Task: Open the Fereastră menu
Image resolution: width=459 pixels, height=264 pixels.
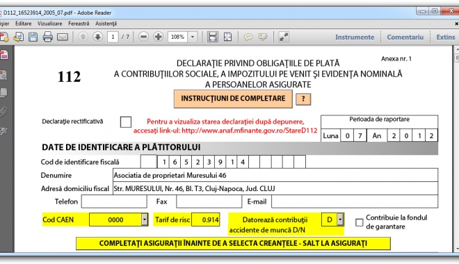Action: click(x=79, y=24)
